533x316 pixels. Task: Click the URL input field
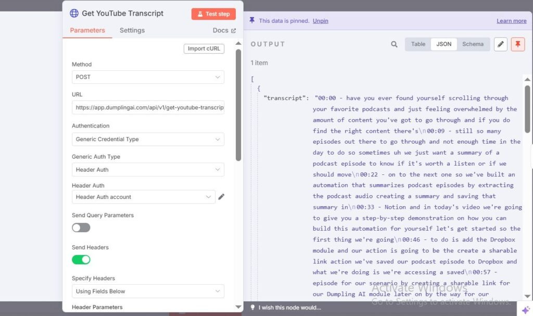pos(148,107)
